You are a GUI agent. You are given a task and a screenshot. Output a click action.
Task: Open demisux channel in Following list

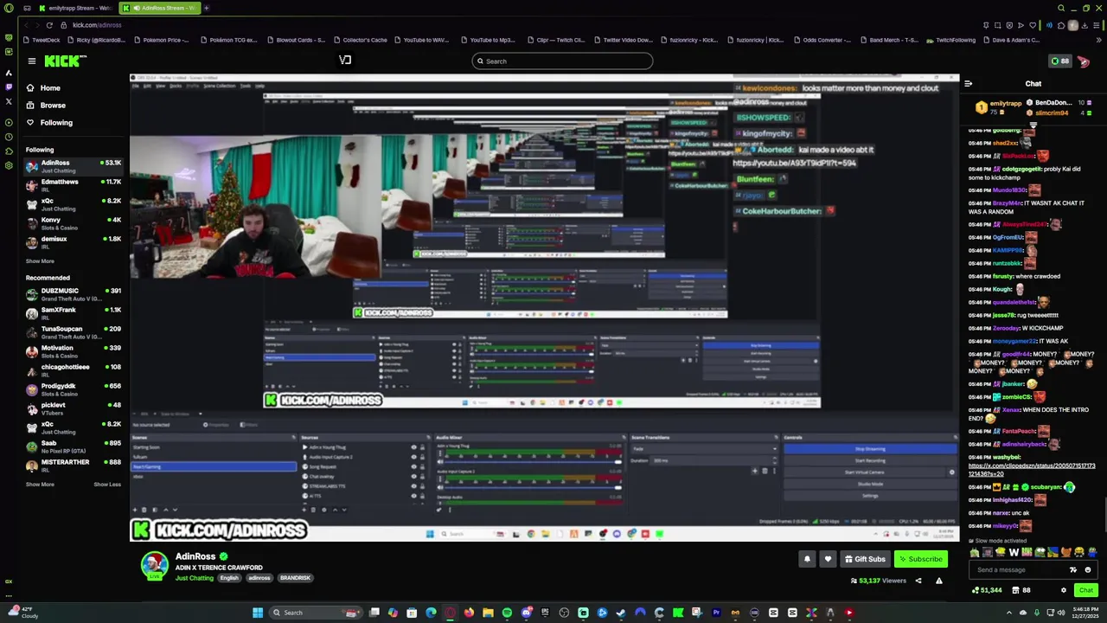74,242
